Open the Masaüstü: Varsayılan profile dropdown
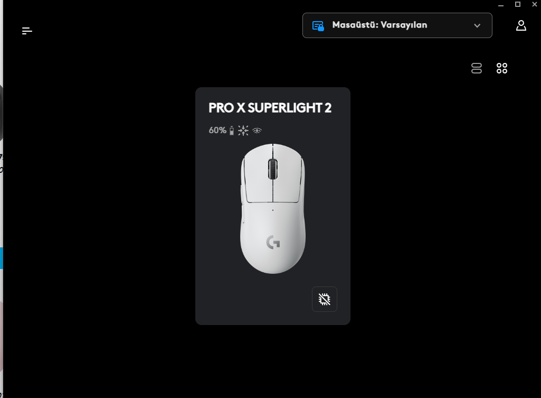 pyautogui.click(x=397, y=25)
